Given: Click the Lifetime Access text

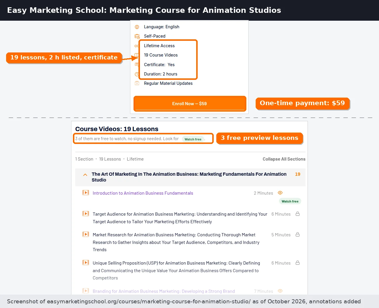Looking at the screenshot, I should coord(159,46).
